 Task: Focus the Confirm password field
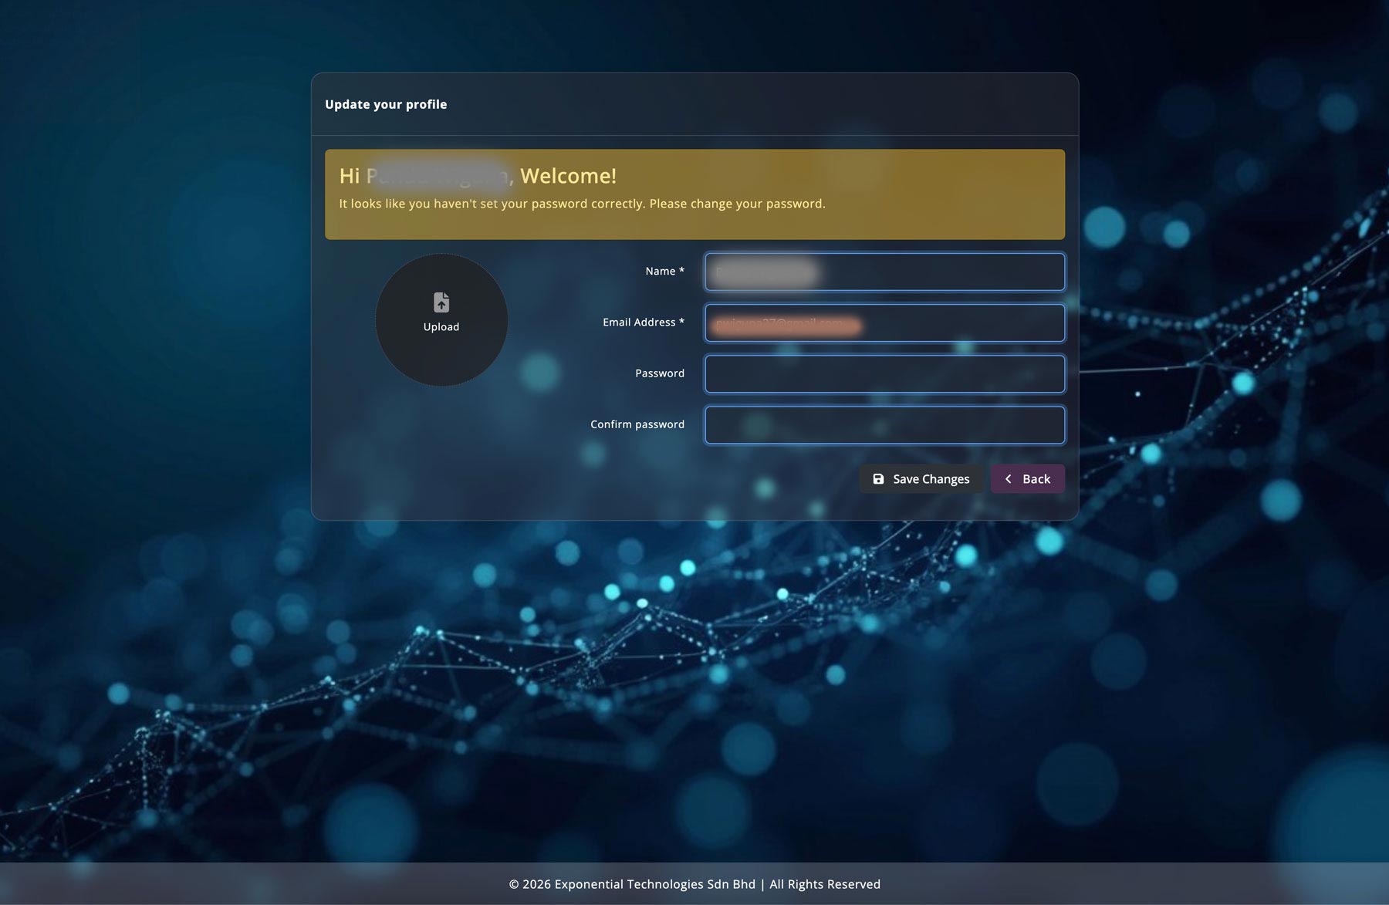pos(884,425)
